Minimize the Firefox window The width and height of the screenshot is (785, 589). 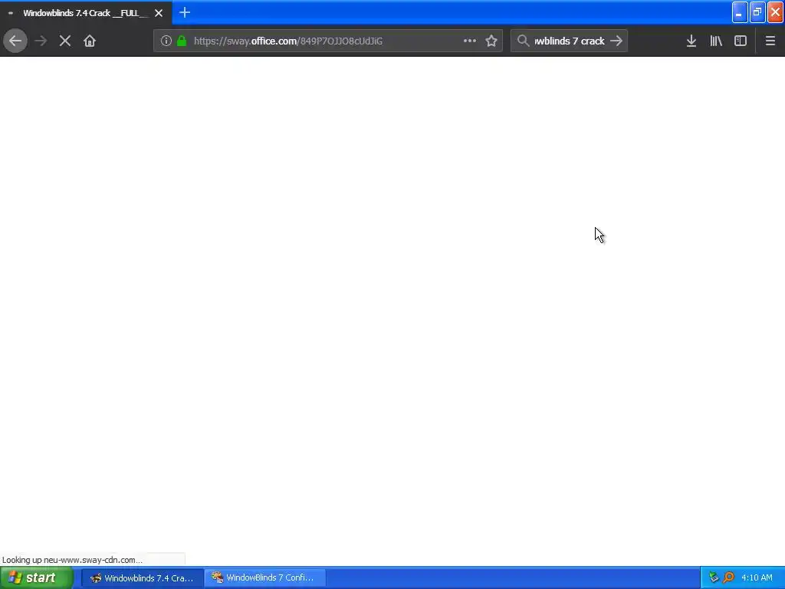740,12
